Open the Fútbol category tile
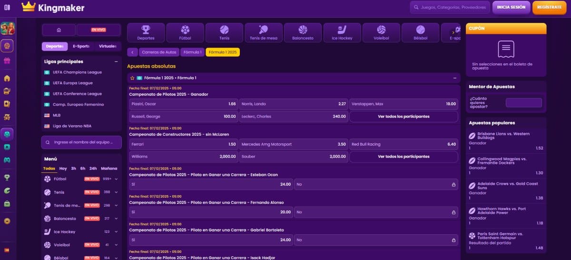 point(185,32)
